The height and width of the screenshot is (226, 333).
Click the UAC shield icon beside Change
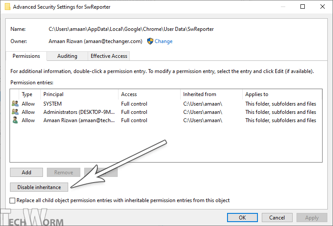coord(150,41)
